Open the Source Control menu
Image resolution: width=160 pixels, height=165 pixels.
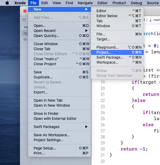pyautogui.click(x=153, y=3)
